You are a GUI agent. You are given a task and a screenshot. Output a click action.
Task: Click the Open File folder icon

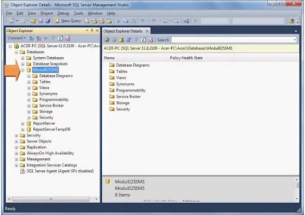click(33, 21)
